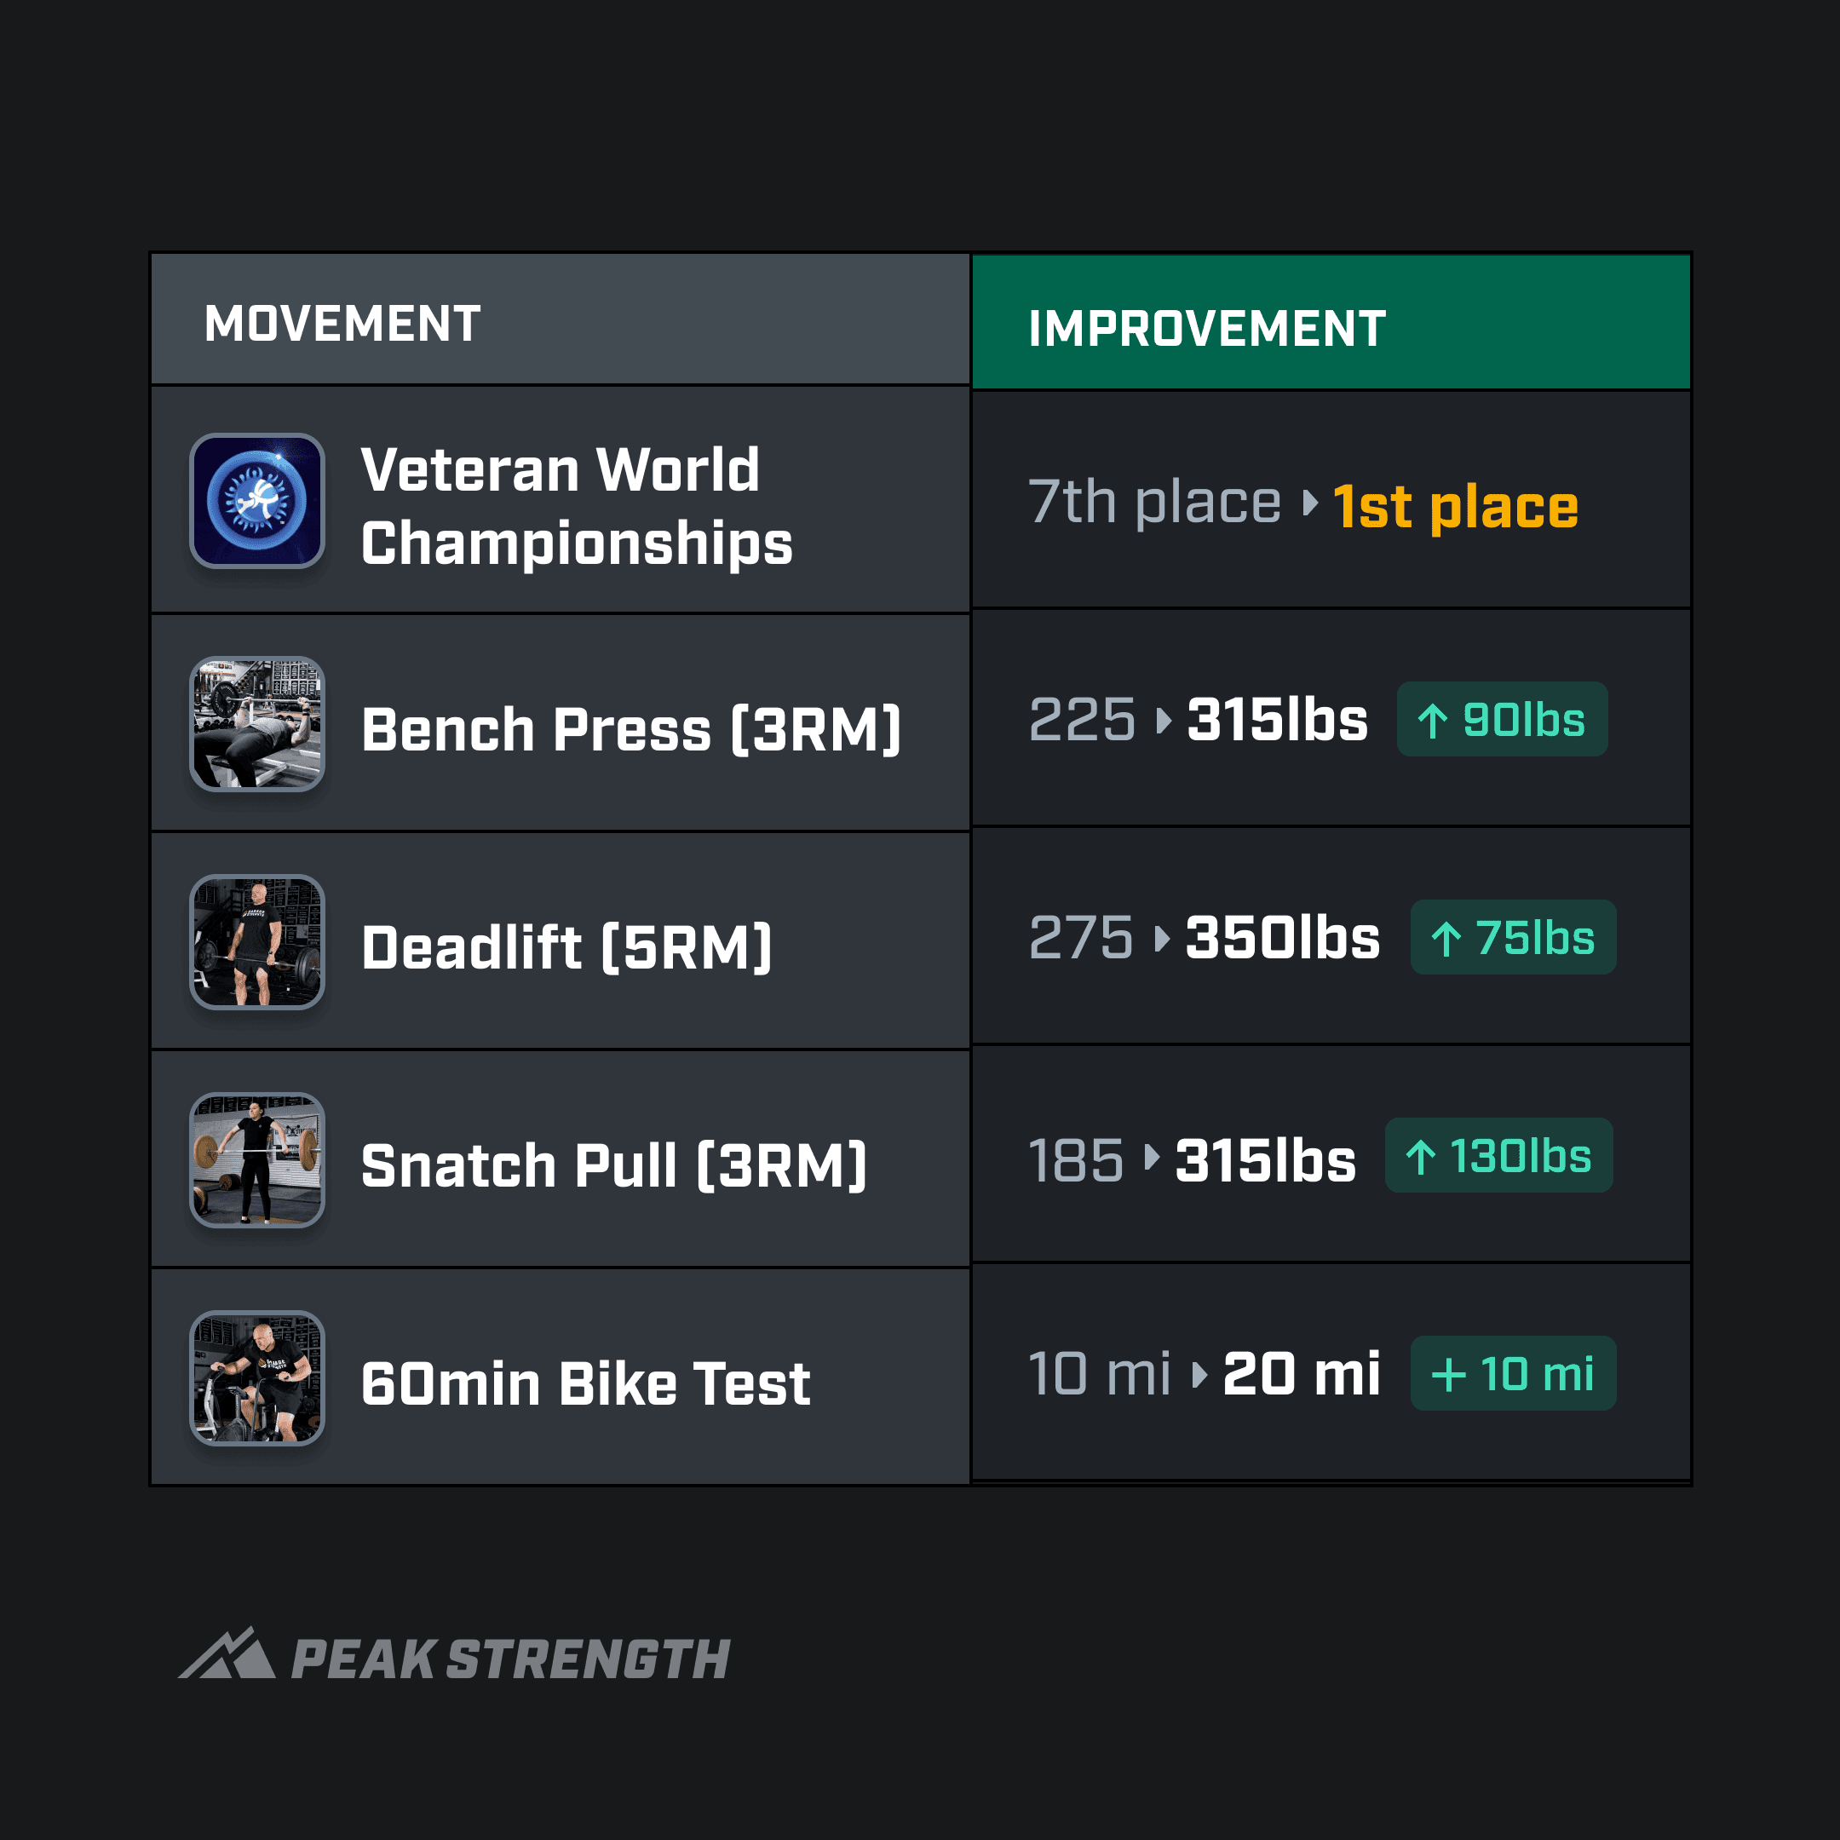Click the Veteran World Championships wrestling icon
The height and width of the screenshot is (1840, 1840).
(257, 501)
